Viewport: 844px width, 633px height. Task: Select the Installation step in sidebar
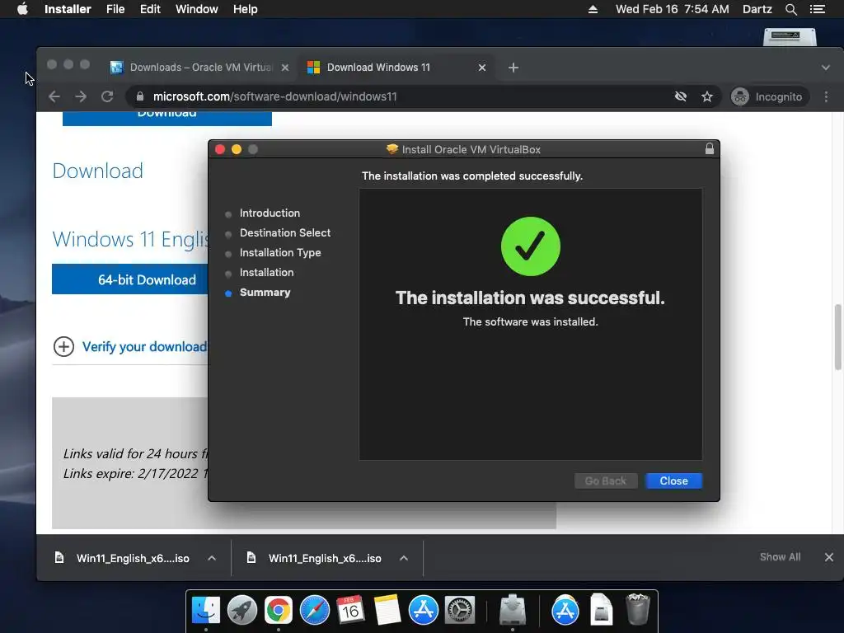tap(266, 273)
